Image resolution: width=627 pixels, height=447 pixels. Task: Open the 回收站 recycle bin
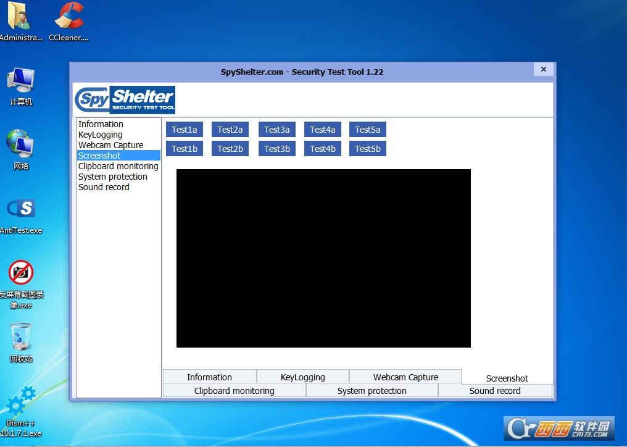pos(21,343)
